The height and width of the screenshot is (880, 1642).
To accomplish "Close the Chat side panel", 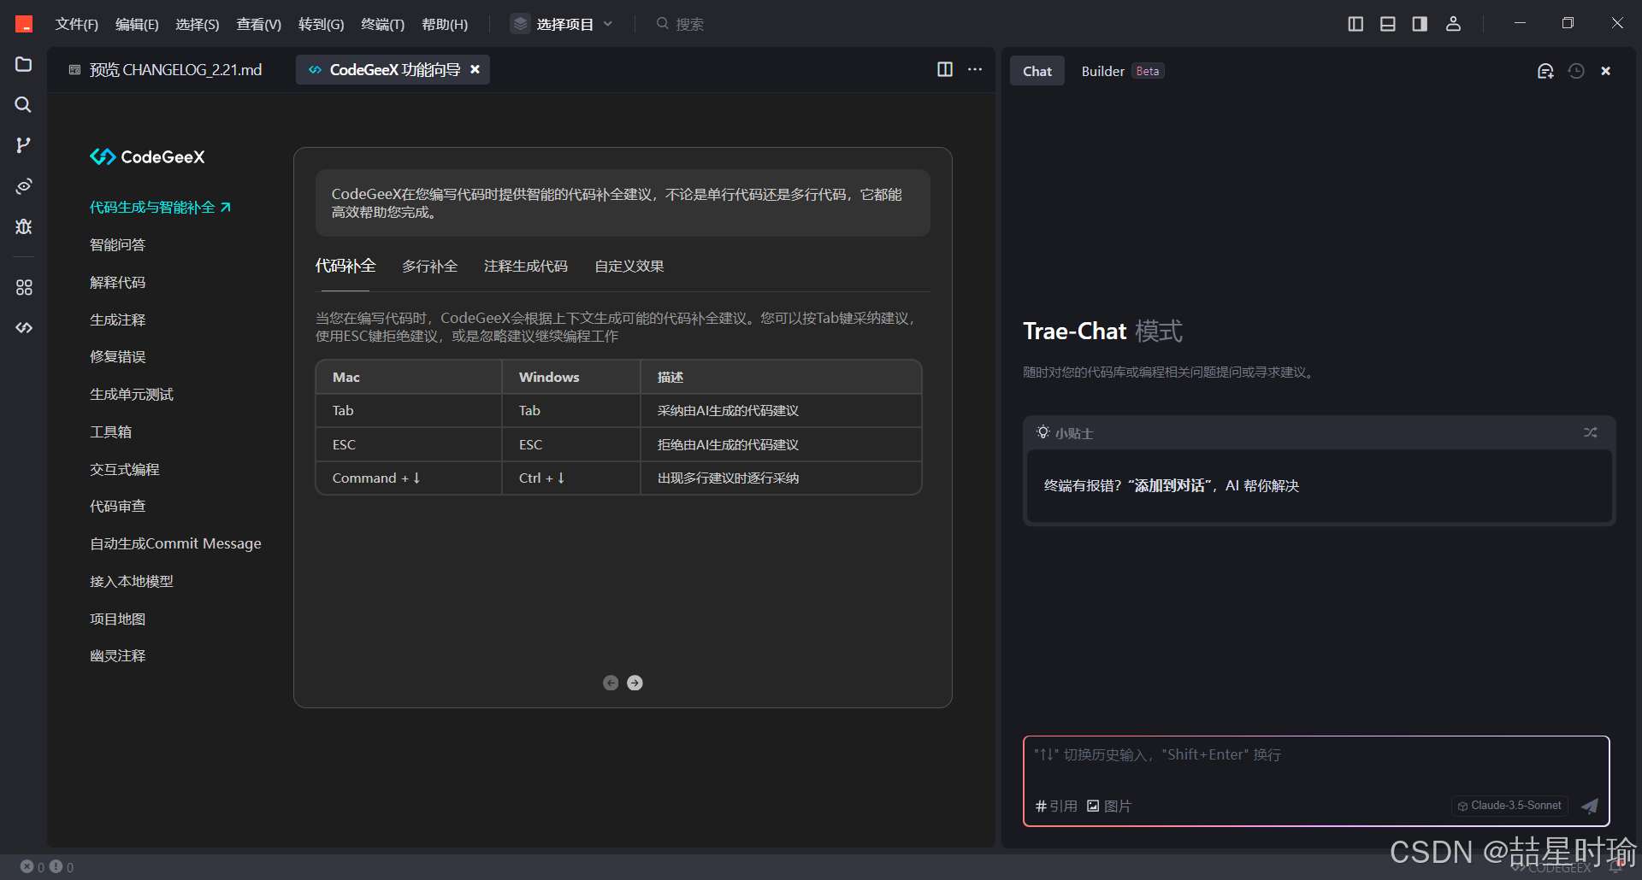I will (x=1606, y=71).
